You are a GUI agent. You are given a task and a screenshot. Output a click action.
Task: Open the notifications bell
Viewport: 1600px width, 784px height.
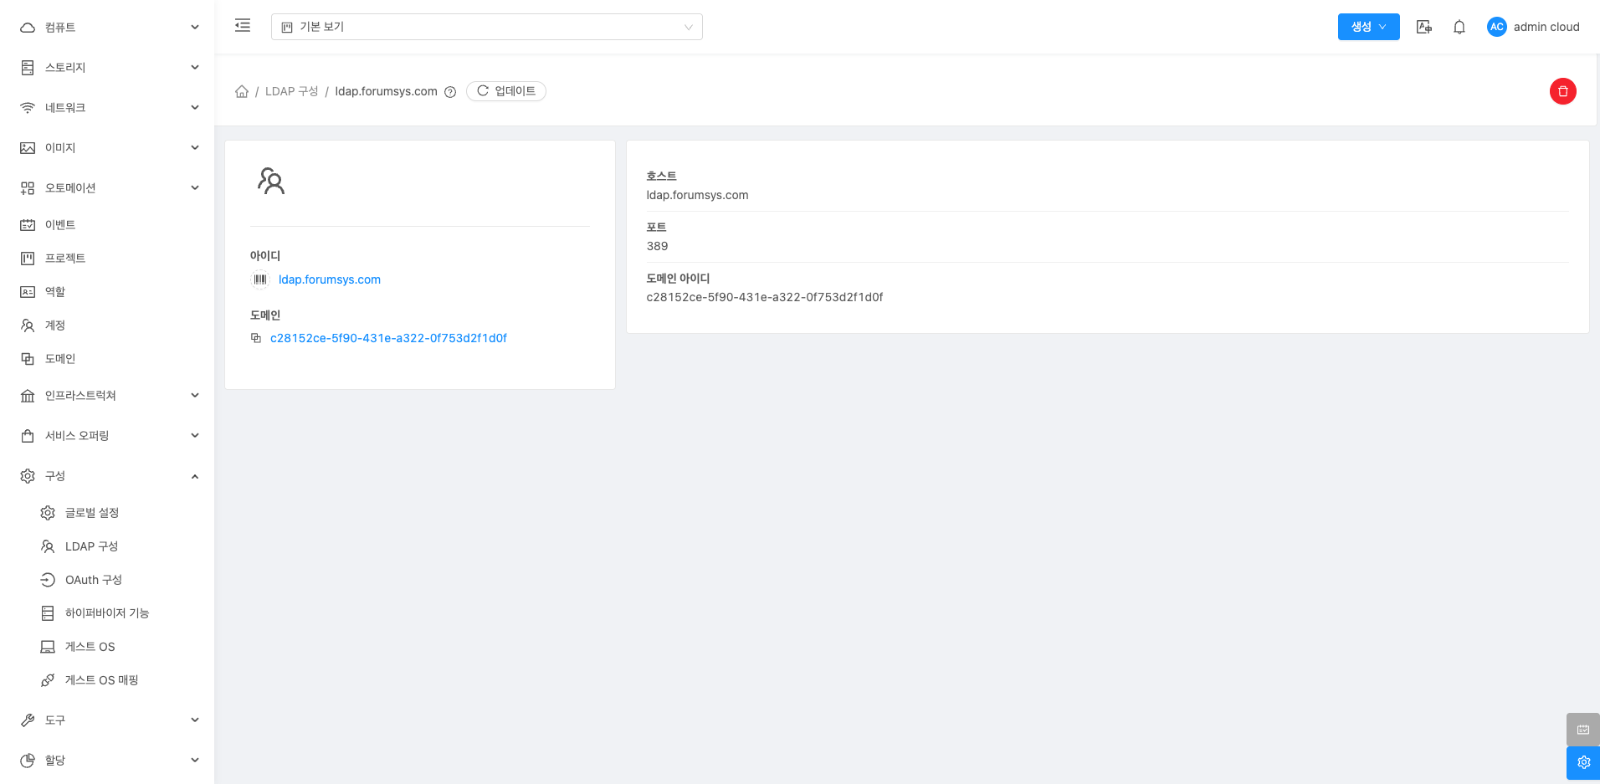pyautogui.click(x=1459, y=27)
